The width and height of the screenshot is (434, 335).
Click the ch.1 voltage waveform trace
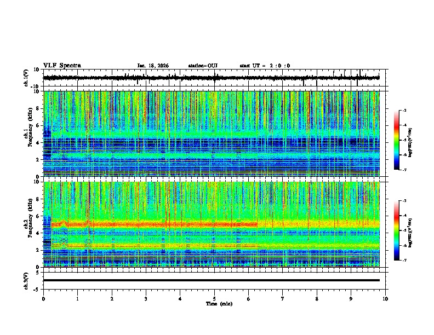pos(212,78)
